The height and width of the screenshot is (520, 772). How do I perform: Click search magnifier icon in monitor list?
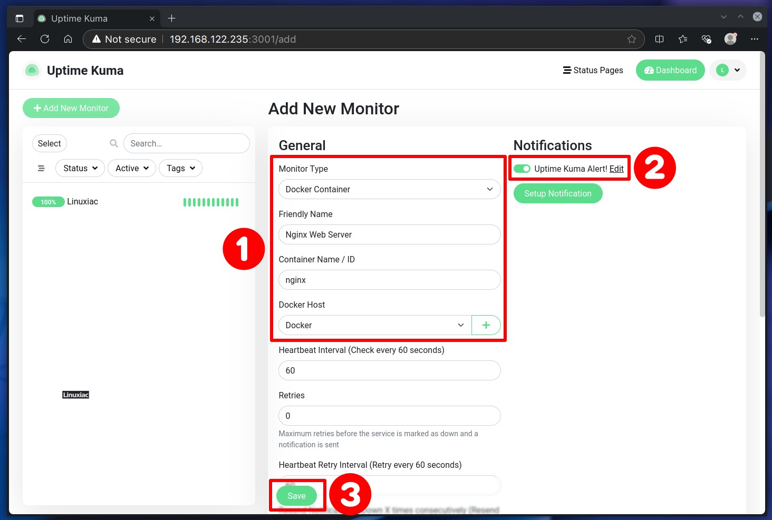[x=113, y=143]
